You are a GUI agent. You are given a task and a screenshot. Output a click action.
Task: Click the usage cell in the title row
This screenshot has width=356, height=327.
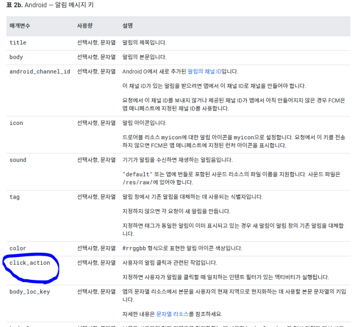(x=96, y=43)
